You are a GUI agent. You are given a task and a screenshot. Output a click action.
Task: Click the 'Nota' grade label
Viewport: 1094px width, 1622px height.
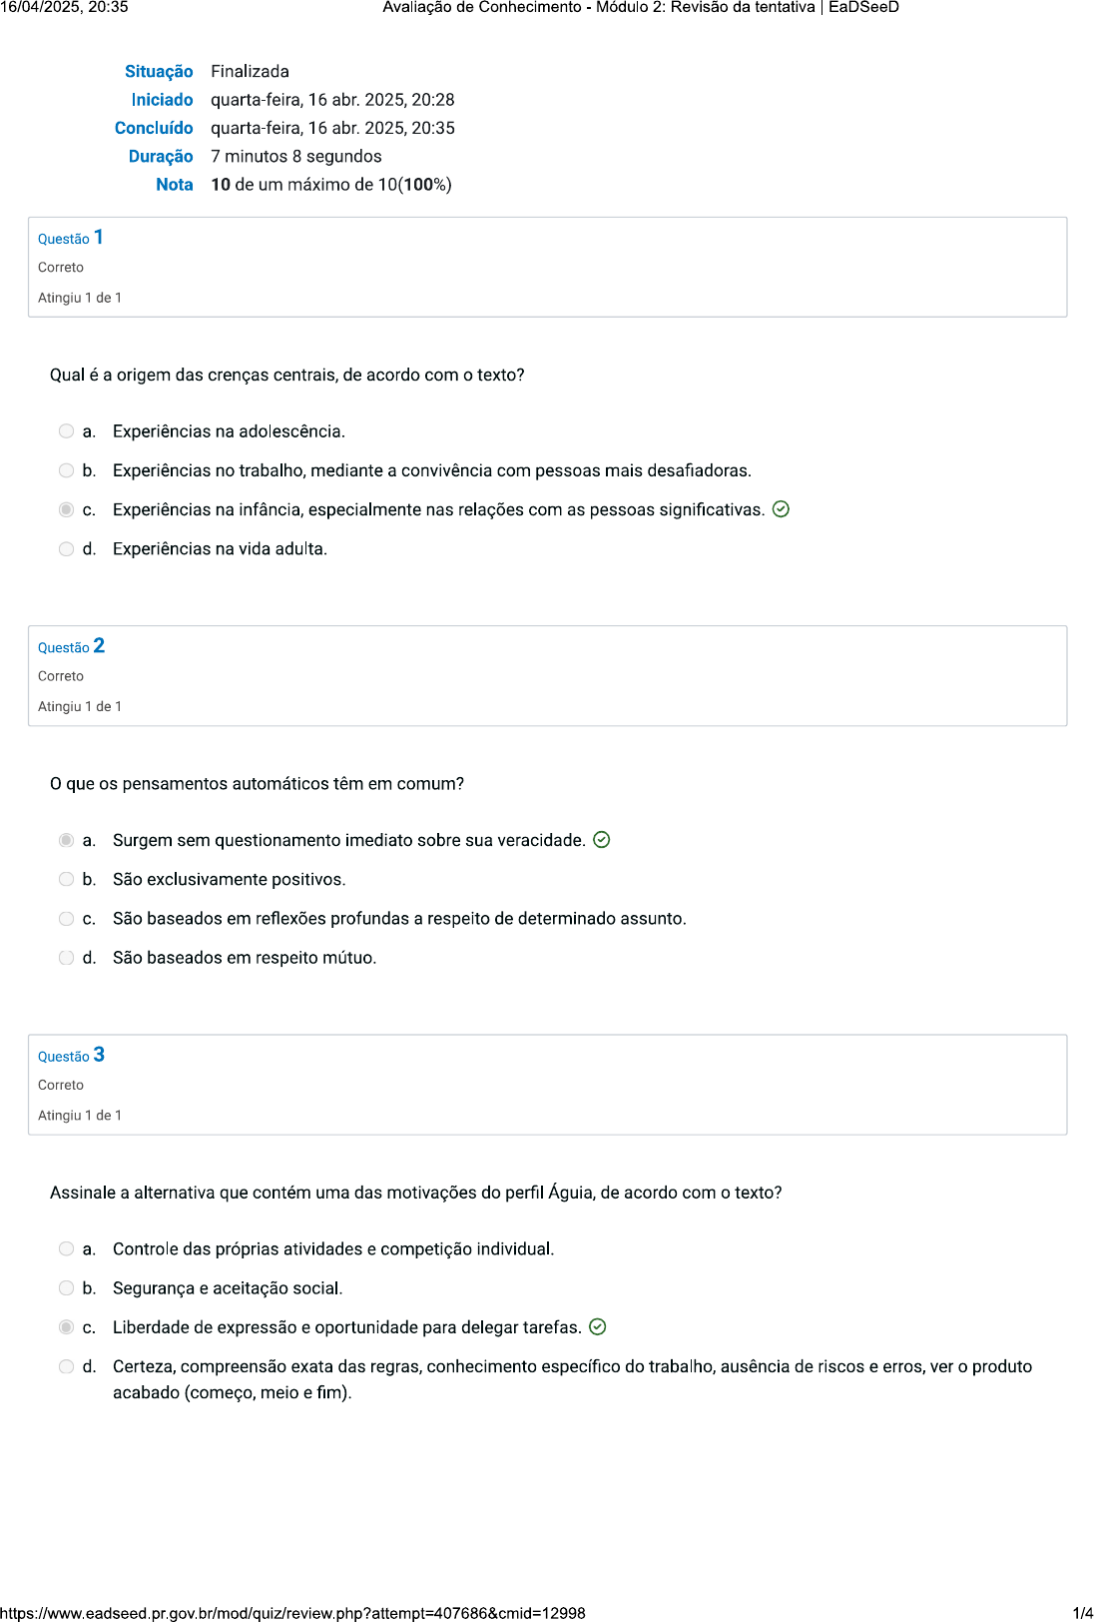click(x=174, y=185)
